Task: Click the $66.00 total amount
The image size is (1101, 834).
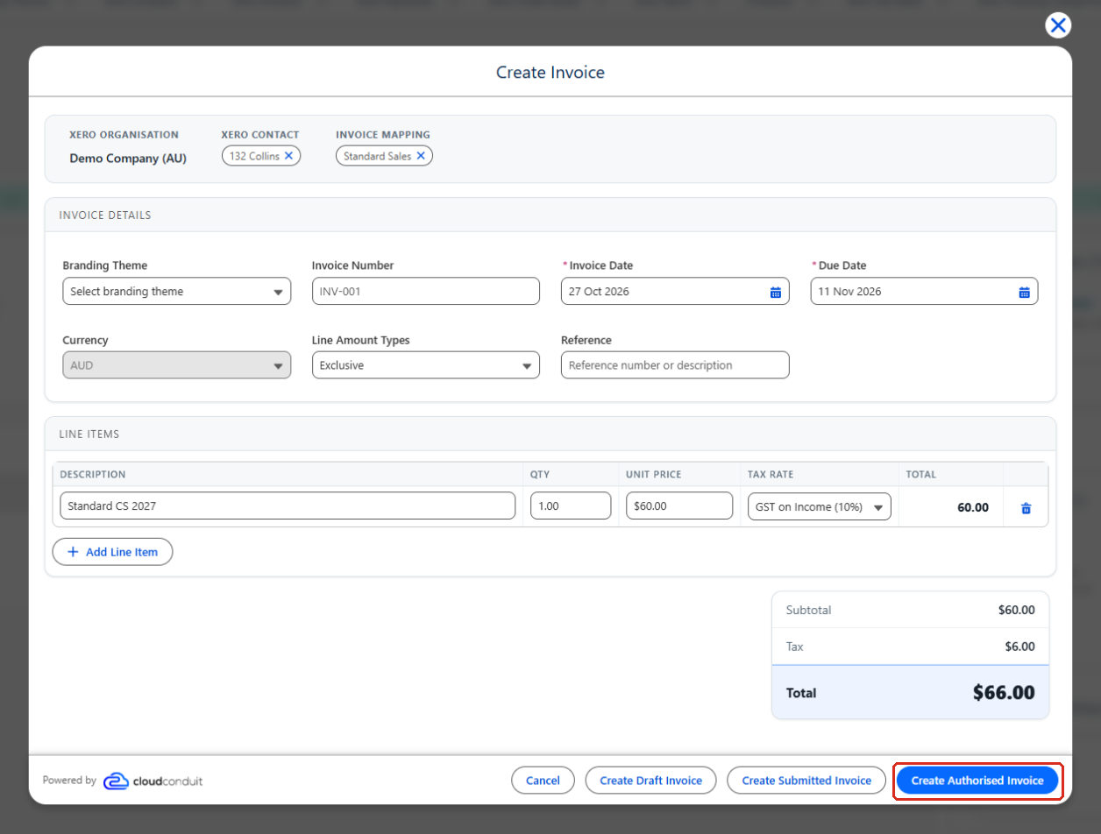Action: [x=1004, y=692]
